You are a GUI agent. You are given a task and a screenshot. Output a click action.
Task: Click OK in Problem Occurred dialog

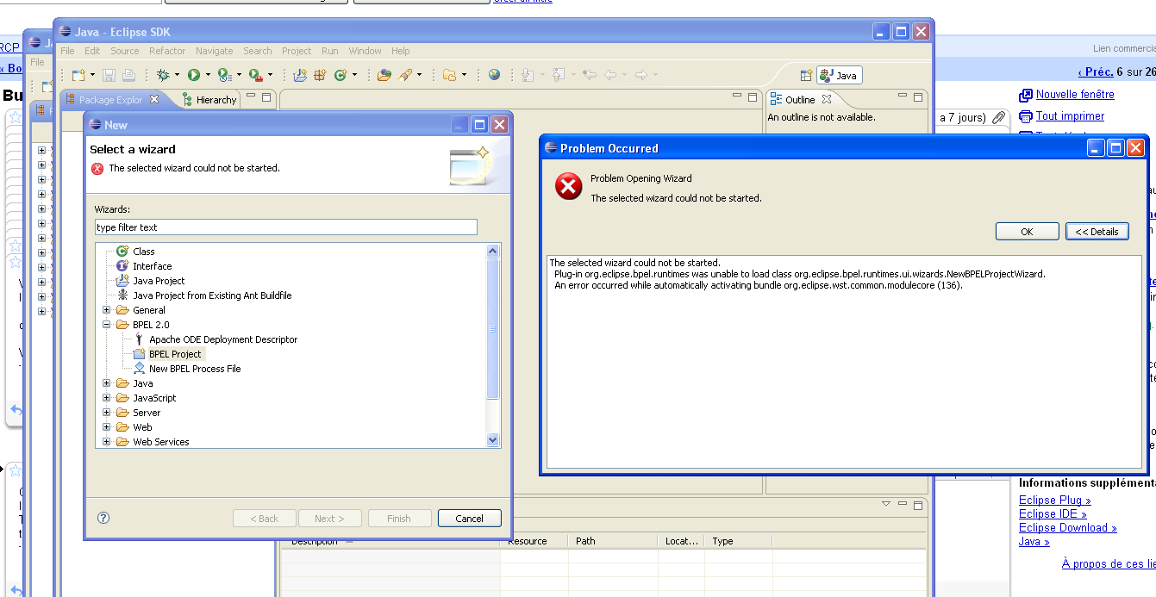coord(1027,232)
